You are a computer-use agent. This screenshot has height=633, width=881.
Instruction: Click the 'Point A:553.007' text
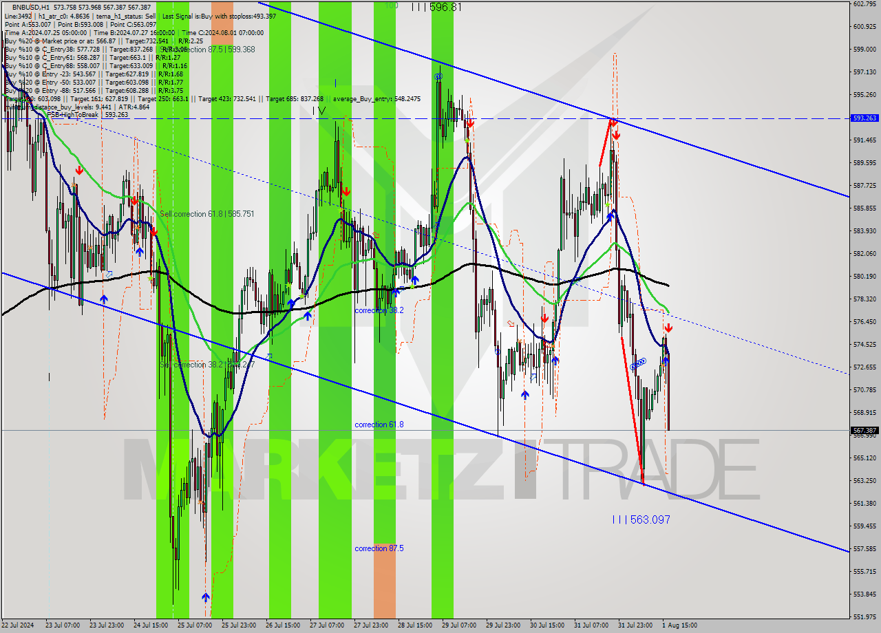(29, 24)
